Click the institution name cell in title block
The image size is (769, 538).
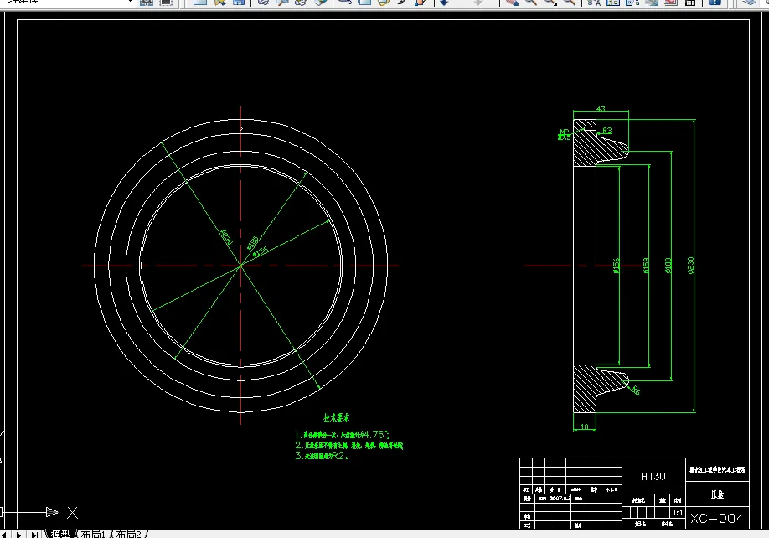717,470
